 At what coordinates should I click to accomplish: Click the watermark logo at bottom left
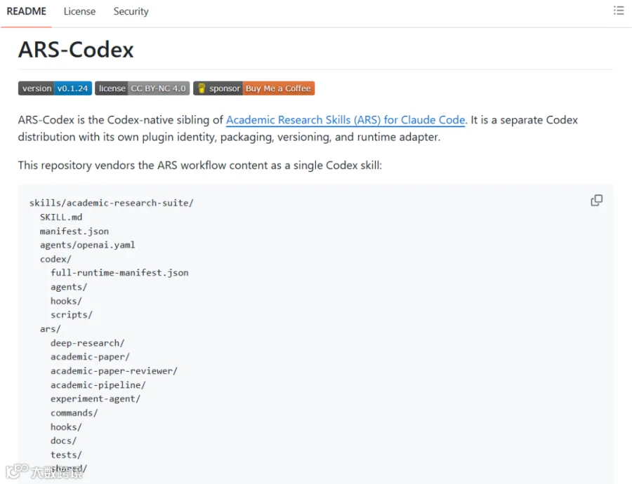point(44,471)
